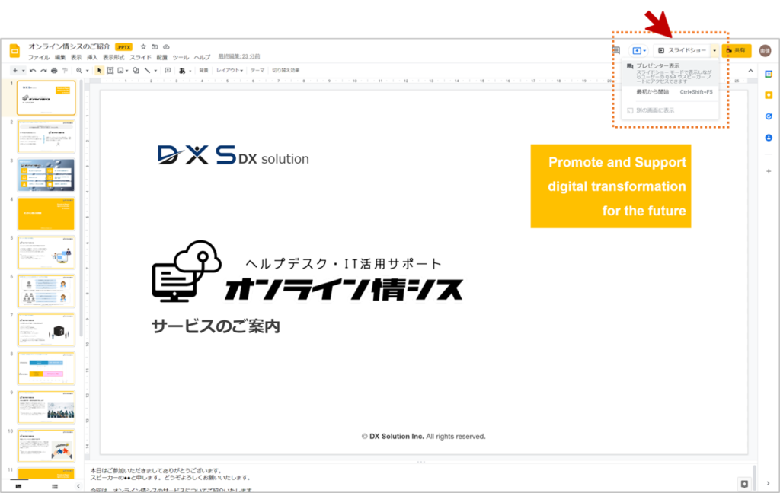The height and width of the screenshot is (493, 780).
Task: Open the スライド menu
Action: (x=140, y=58)
